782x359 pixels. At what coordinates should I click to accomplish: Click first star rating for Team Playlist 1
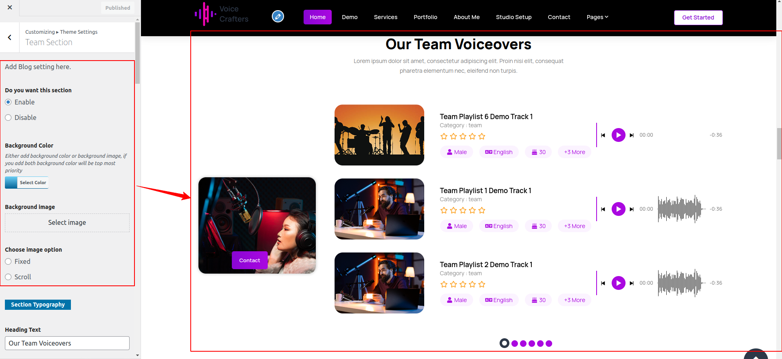(444, 210)
